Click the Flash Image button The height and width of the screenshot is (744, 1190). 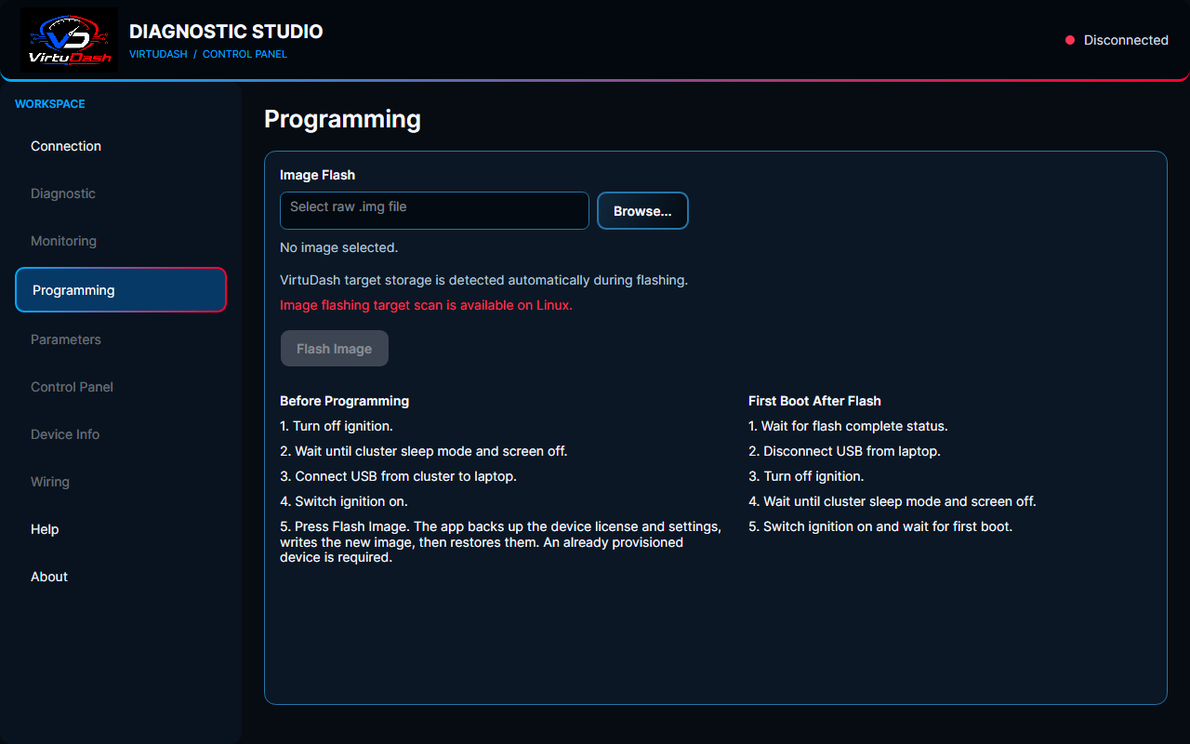pyautogui.click(x=335, y=349)
